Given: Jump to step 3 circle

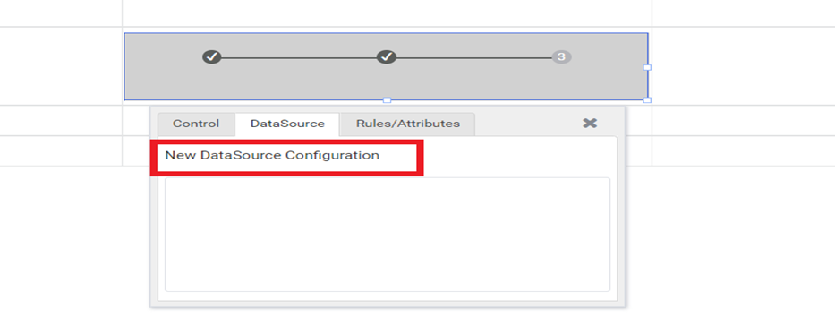Looking at the screenshot, I should (561, 57).
